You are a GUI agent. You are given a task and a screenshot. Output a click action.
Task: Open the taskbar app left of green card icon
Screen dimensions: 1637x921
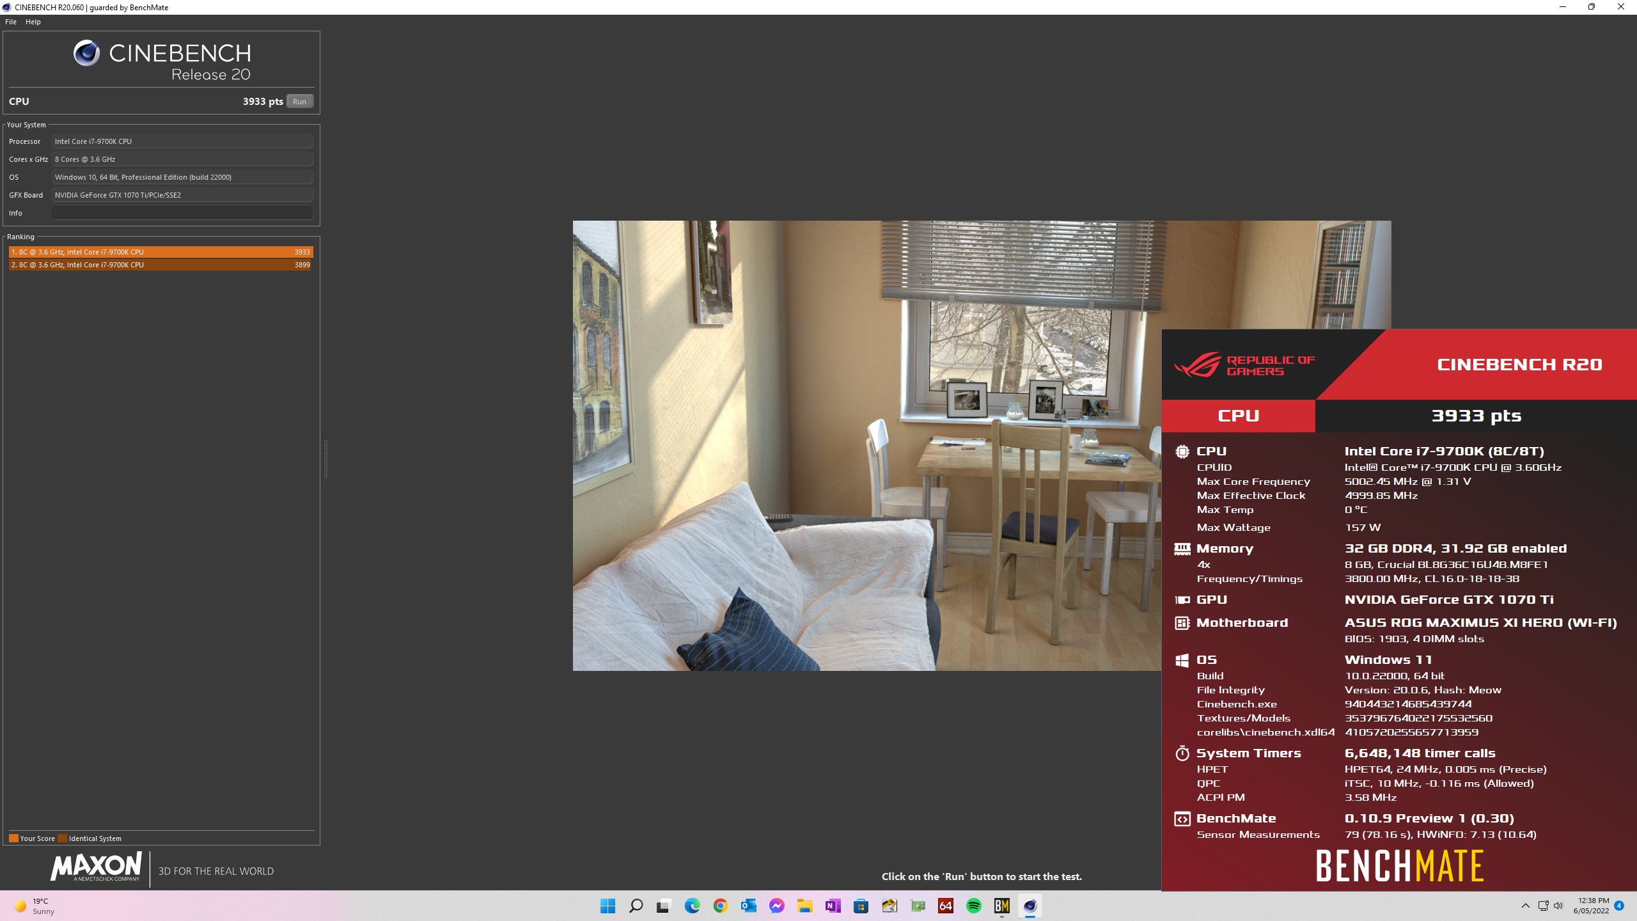[889, 906]
